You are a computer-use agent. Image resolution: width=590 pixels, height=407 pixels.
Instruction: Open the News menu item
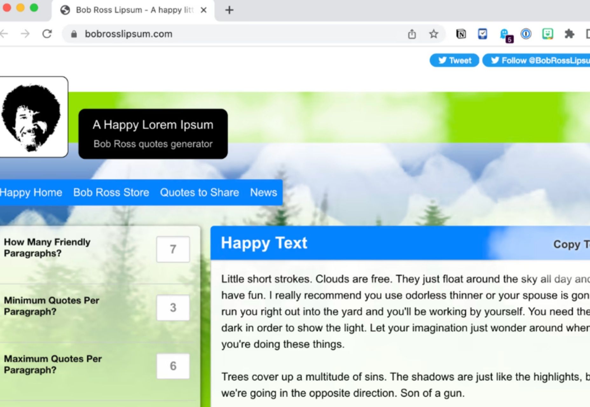[x=264, y=192]
